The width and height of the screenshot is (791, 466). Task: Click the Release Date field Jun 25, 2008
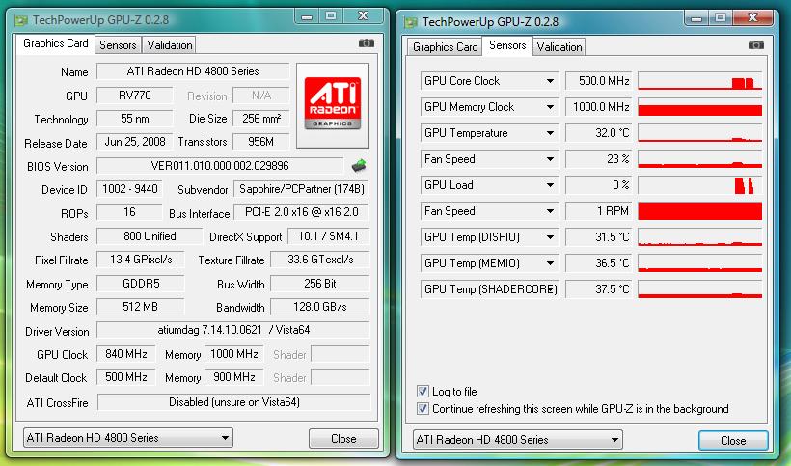[x=135, y=142]
